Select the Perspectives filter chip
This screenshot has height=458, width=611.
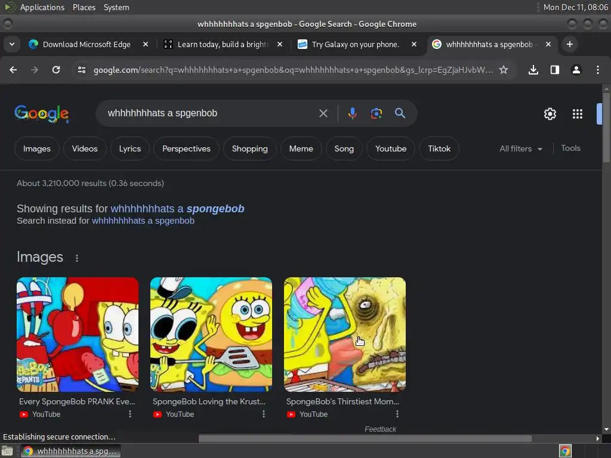pyautogui.click(x=186, y=148)
